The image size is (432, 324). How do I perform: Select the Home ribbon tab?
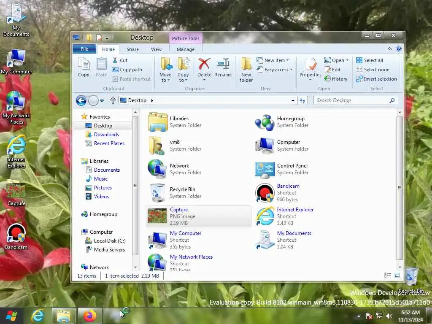pos(108,49)
